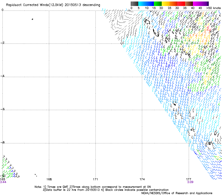This screenshot has width=222, height=195.
Task: Click the purple time stamp '2:09'
Action: point(190,182)
